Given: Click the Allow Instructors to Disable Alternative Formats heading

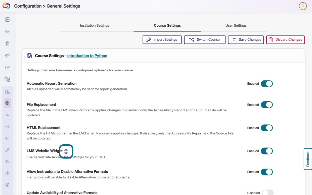Looking at the screenshot, I should tap(67, 172).
